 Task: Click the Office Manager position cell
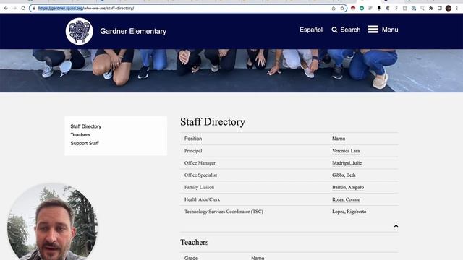coord(200,163)
